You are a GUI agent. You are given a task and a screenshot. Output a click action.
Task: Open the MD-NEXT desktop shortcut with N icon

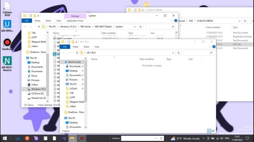coord(7,61)
